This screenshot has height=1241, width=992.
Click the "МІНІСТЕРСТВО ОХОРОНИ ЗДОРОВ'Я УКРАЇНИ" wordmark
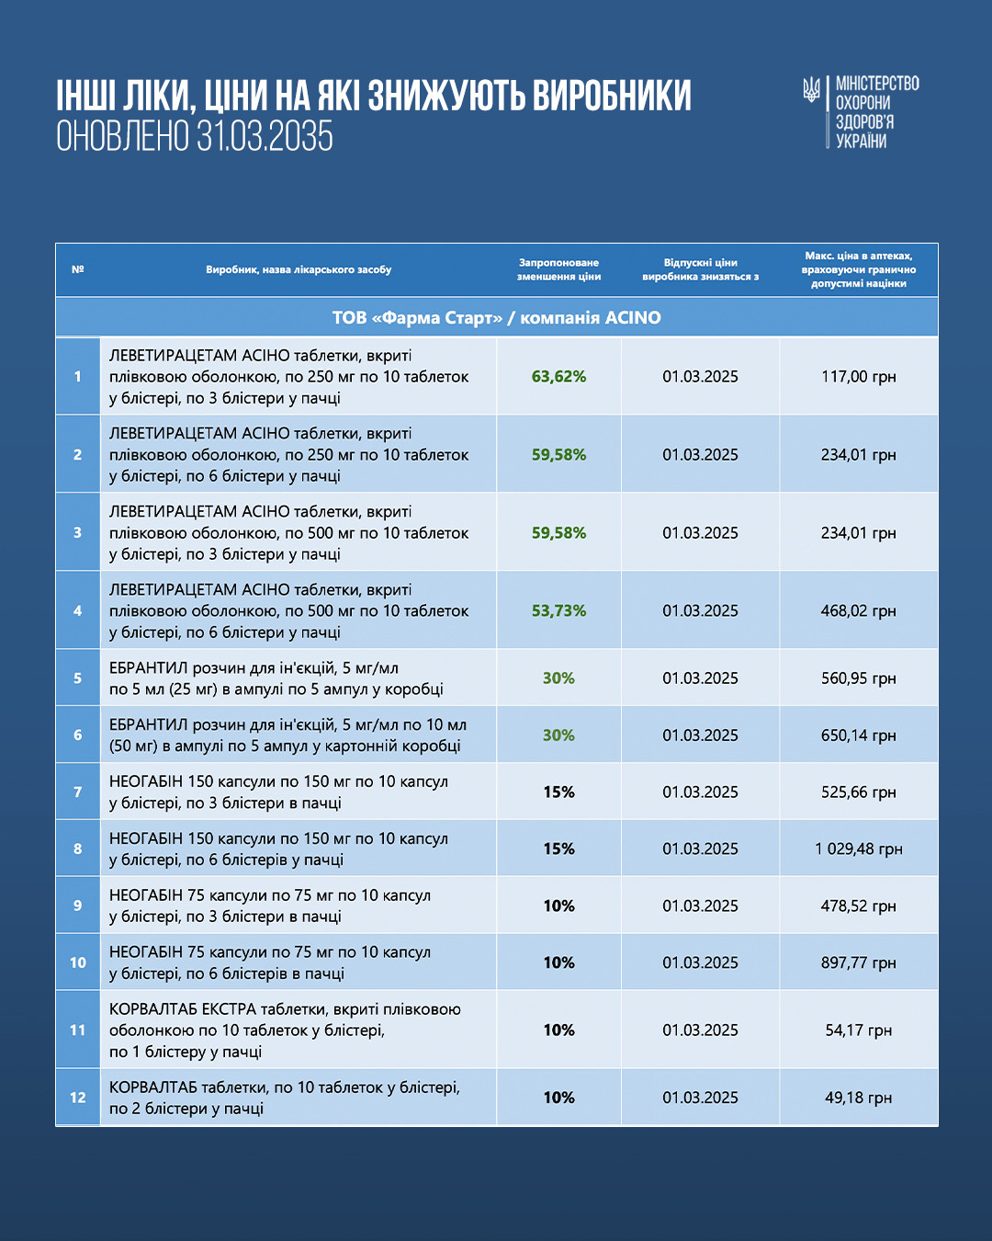click(x=877, y=112)
